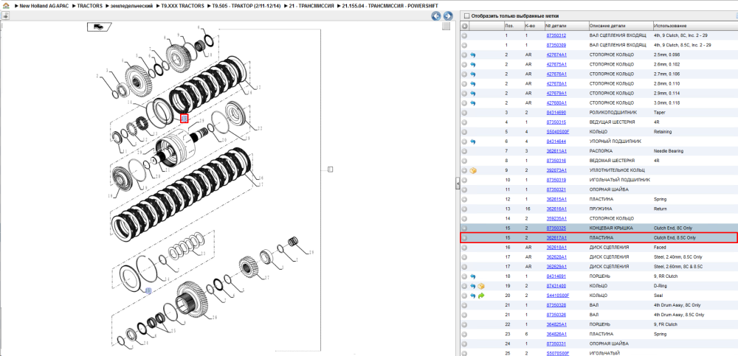Click blue arrow icon for part 84314691
The width and height of the screenshot is (738, 356).
tap(473, 276)
